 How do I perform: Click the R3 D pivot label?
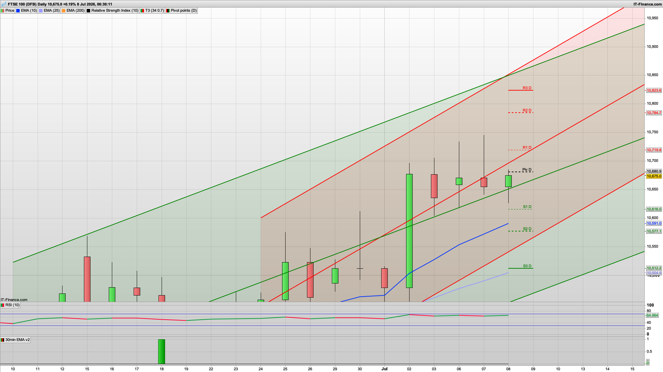pos(527,88)
